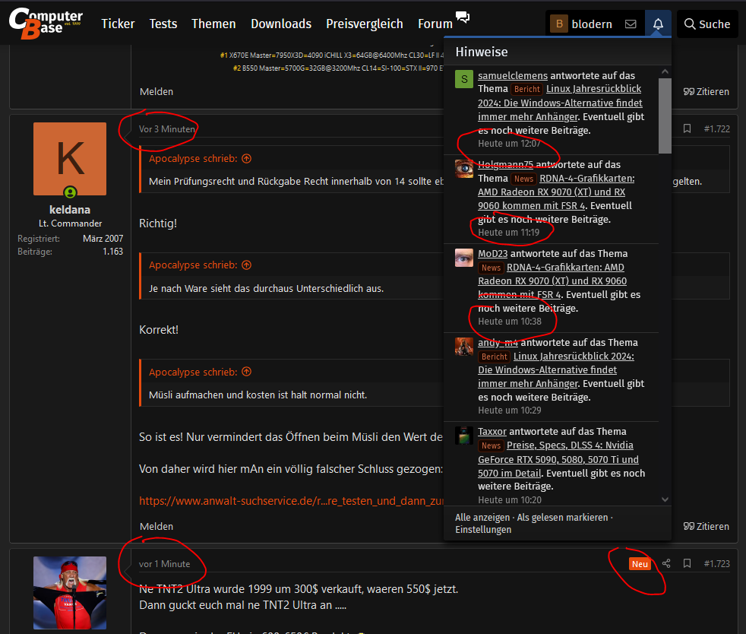Open Holgmann75 profile link

[505, 165]
